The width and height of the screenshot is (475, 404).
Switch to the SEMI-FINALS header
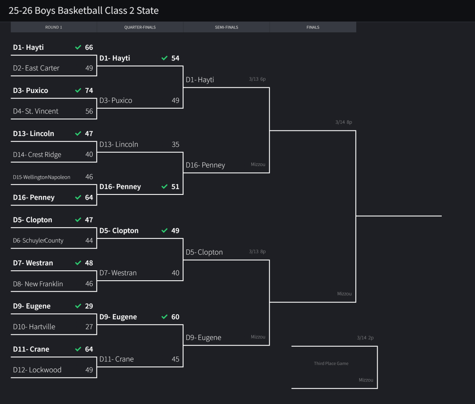(226, 27)
